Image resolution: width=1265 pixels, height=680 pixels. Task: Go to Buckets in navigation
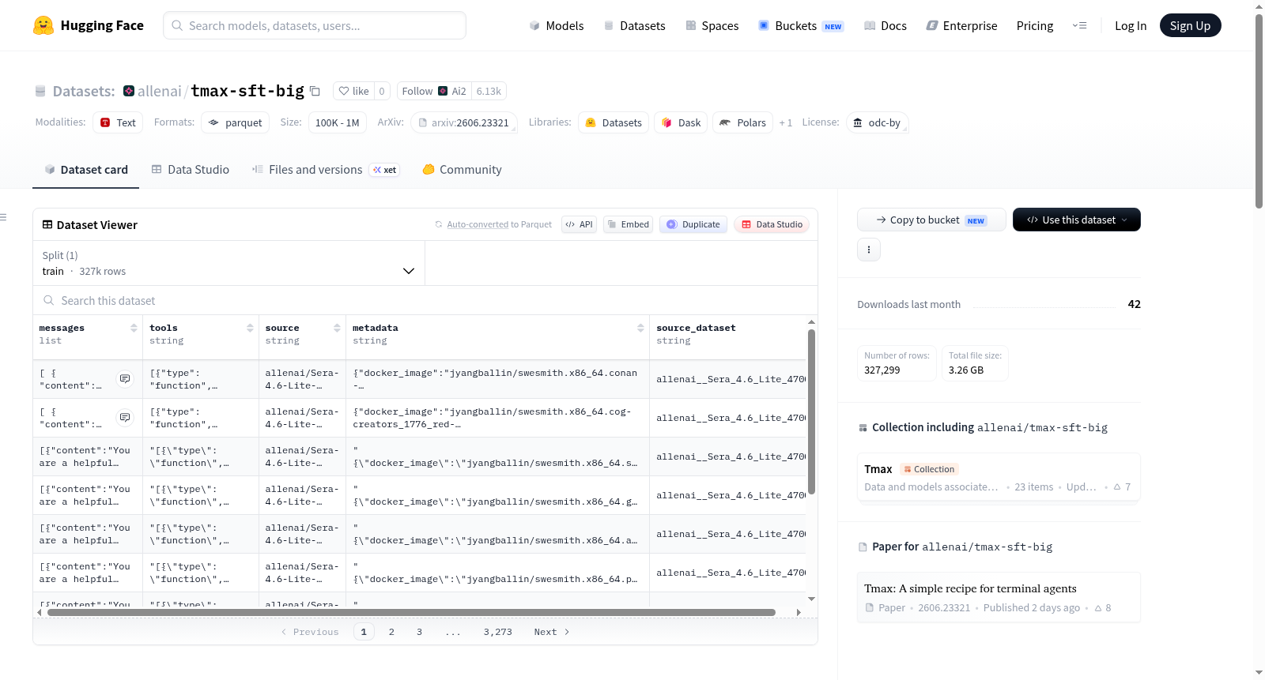coord(801,25)
